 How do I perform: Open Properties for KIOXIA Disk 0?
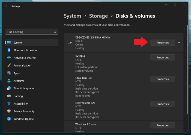coord(163,43)
